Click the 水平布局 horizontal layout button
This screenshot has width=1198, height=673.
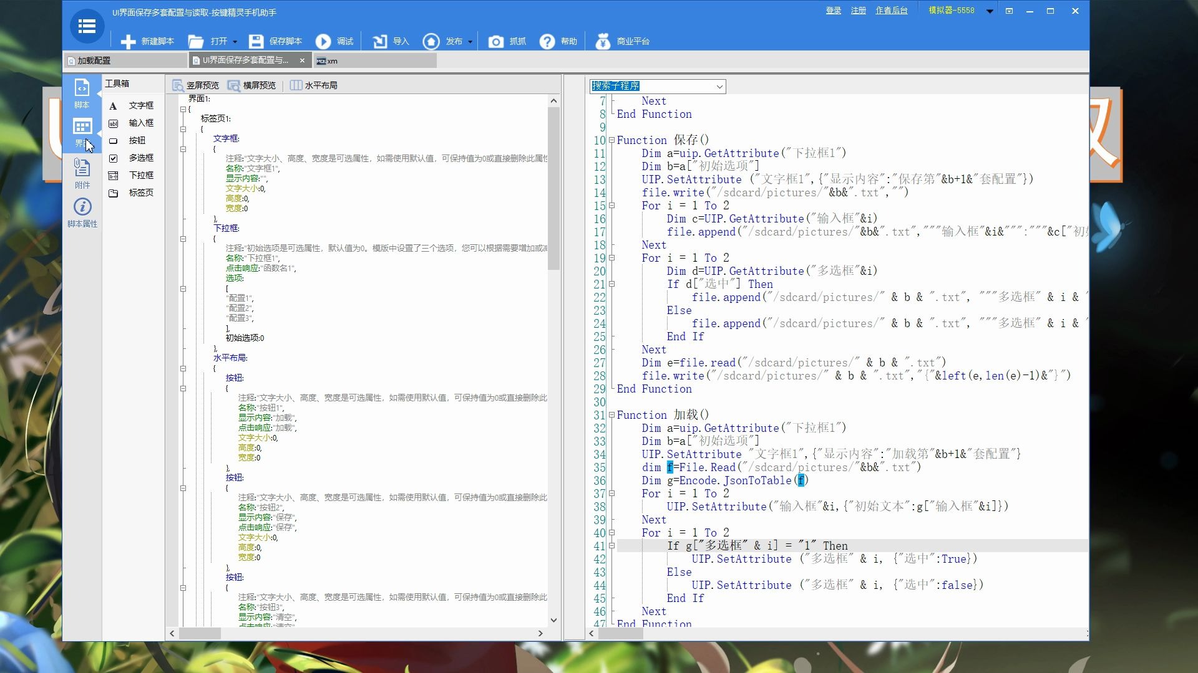pos(314,85)
